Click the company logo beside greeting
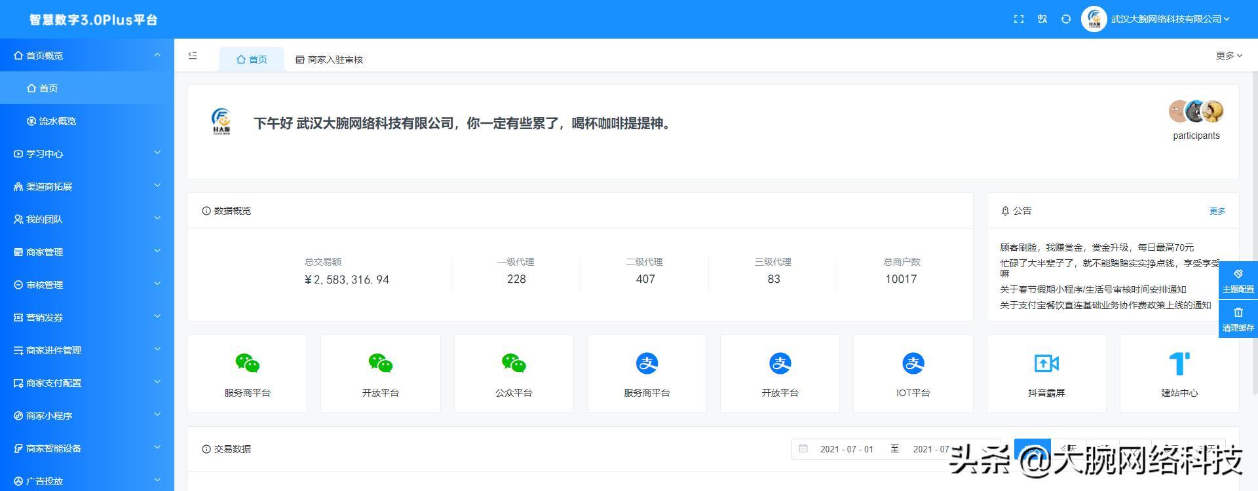This screenshot has height=491, width=1258. pos(221,122)
